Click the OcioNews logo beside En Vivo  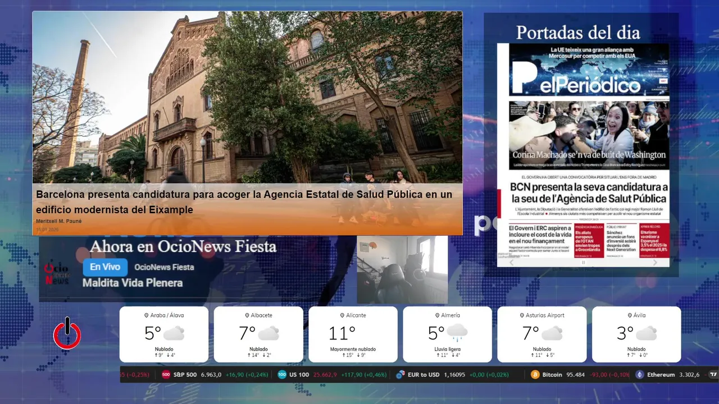tap(57, 274)
